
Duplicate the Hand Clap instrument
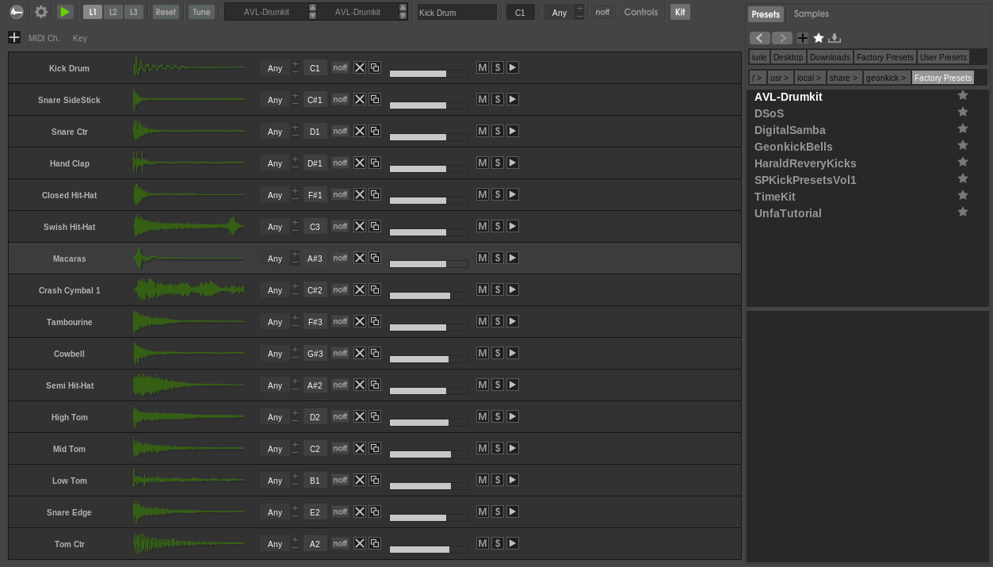375,163
